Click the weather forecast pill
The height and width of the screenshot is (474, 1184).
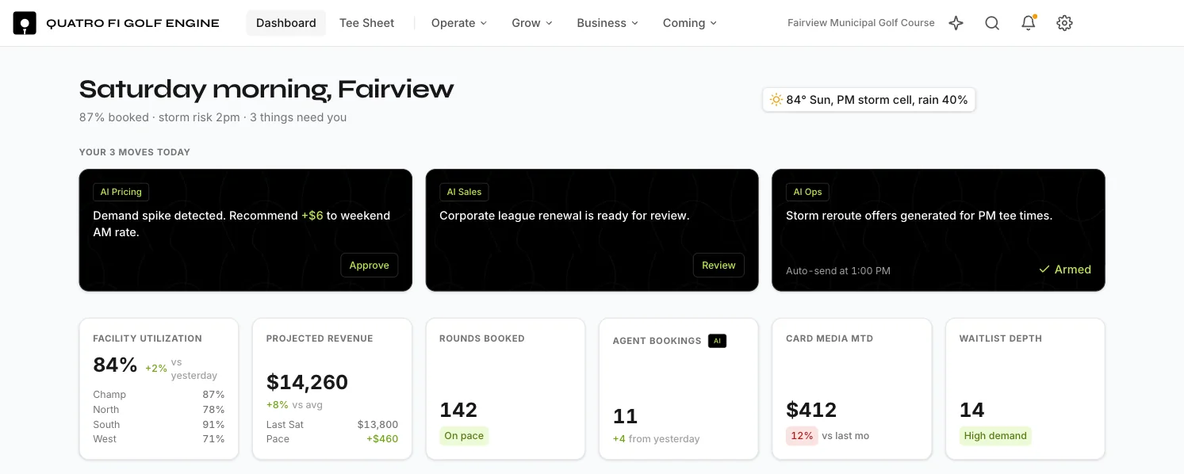click(869, 100)
